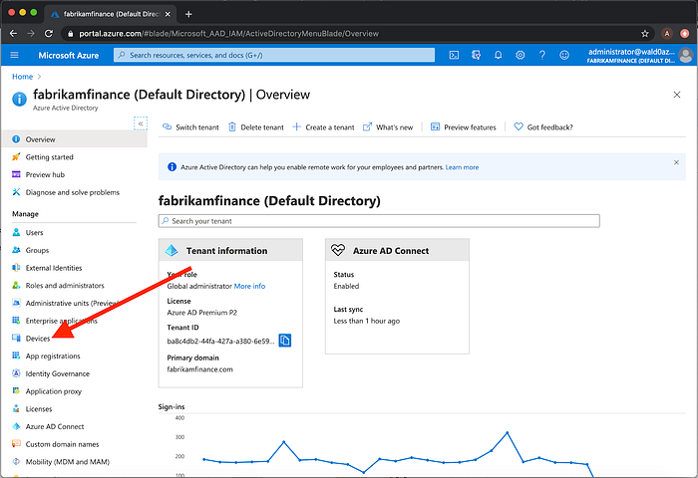Click the red browser extension icon
The image size is (698, 478).
pyautogui.click(x=685, y=33)
